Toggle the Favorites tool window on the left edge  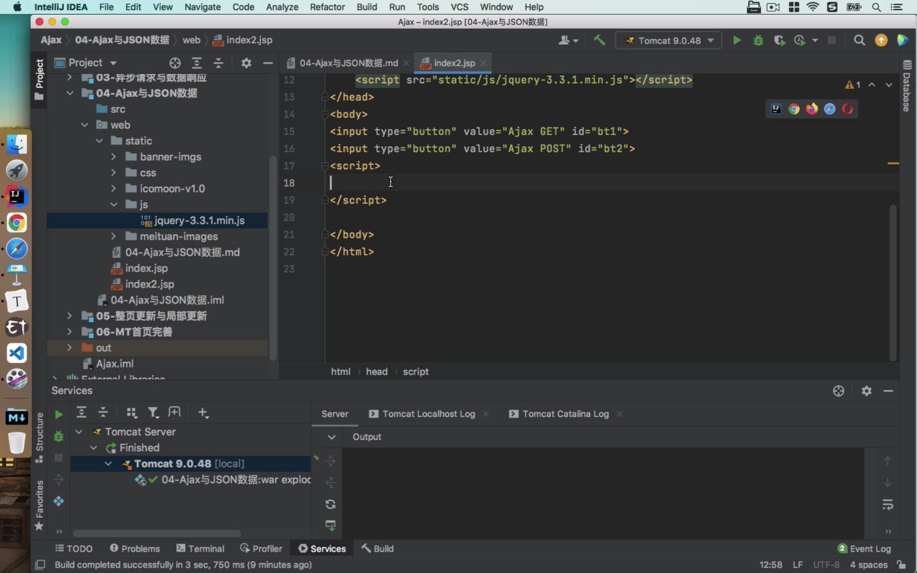coord(39,505)
